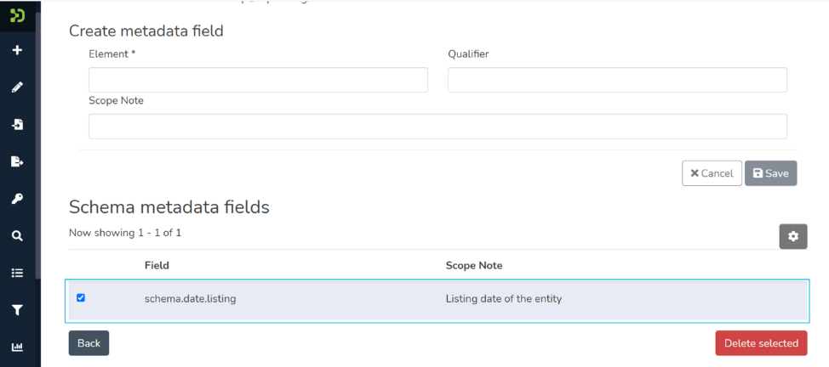Viewport: 829px width, 367px height.
Task: Click the Cancel button
Action: point(712,173)
